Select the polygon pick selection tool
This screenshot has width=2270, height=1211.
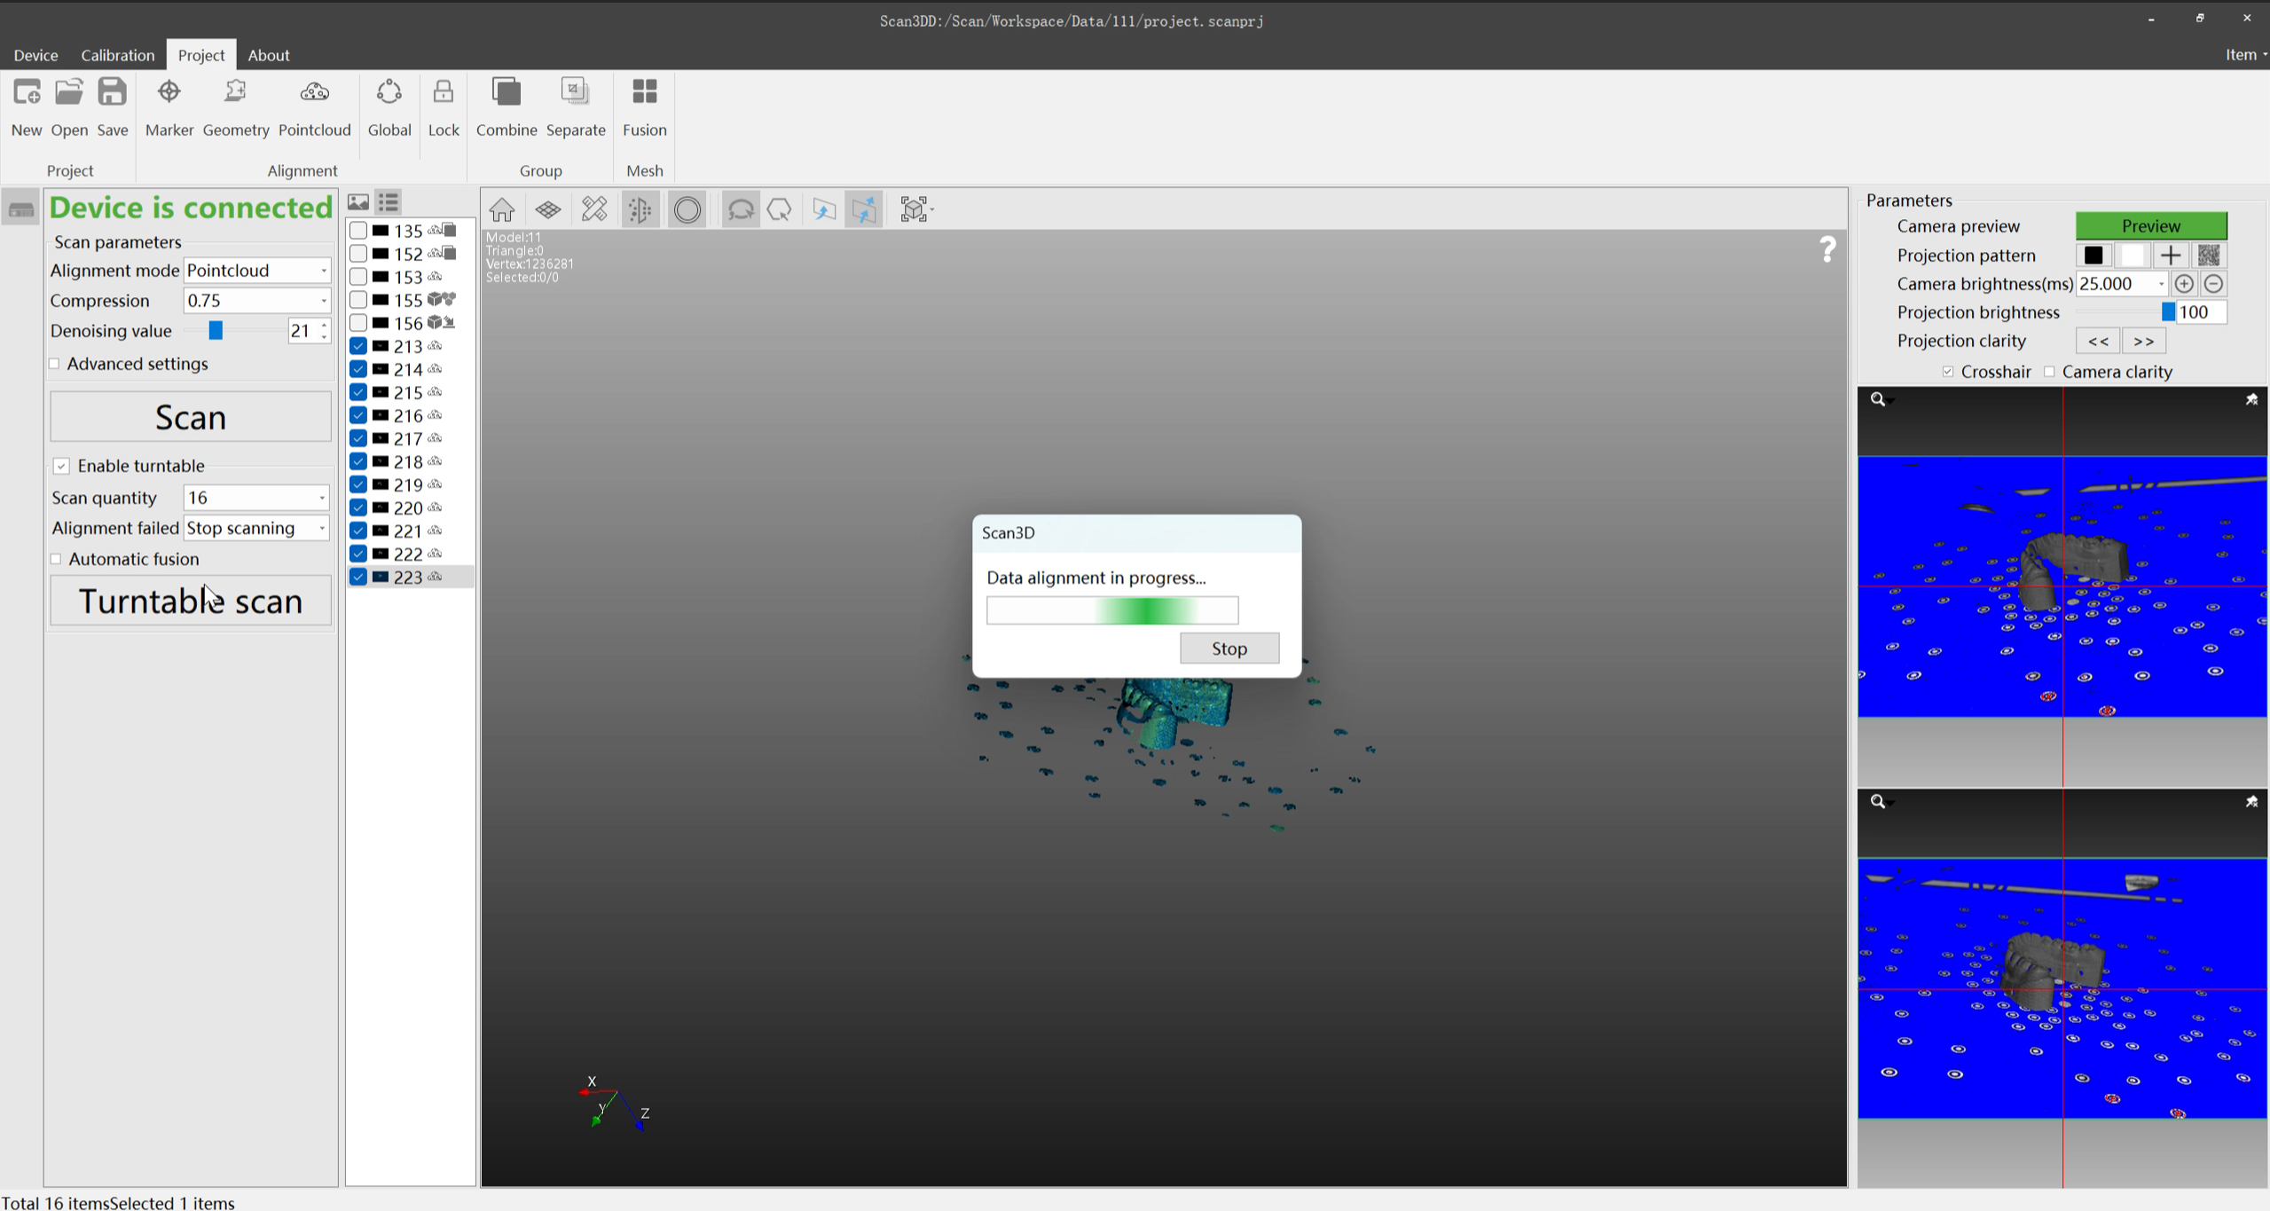tap(780, 210)
